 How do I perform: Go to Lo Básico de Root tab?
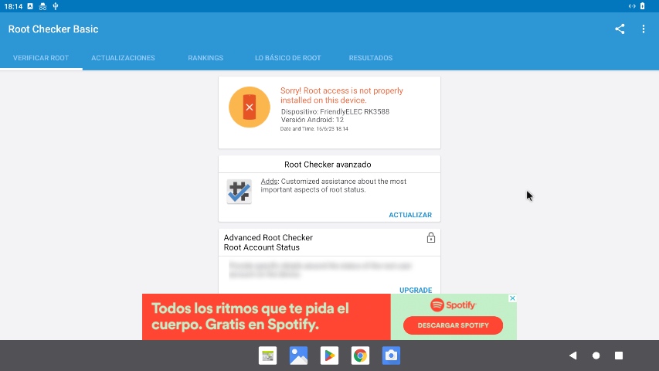pos(288,58)
